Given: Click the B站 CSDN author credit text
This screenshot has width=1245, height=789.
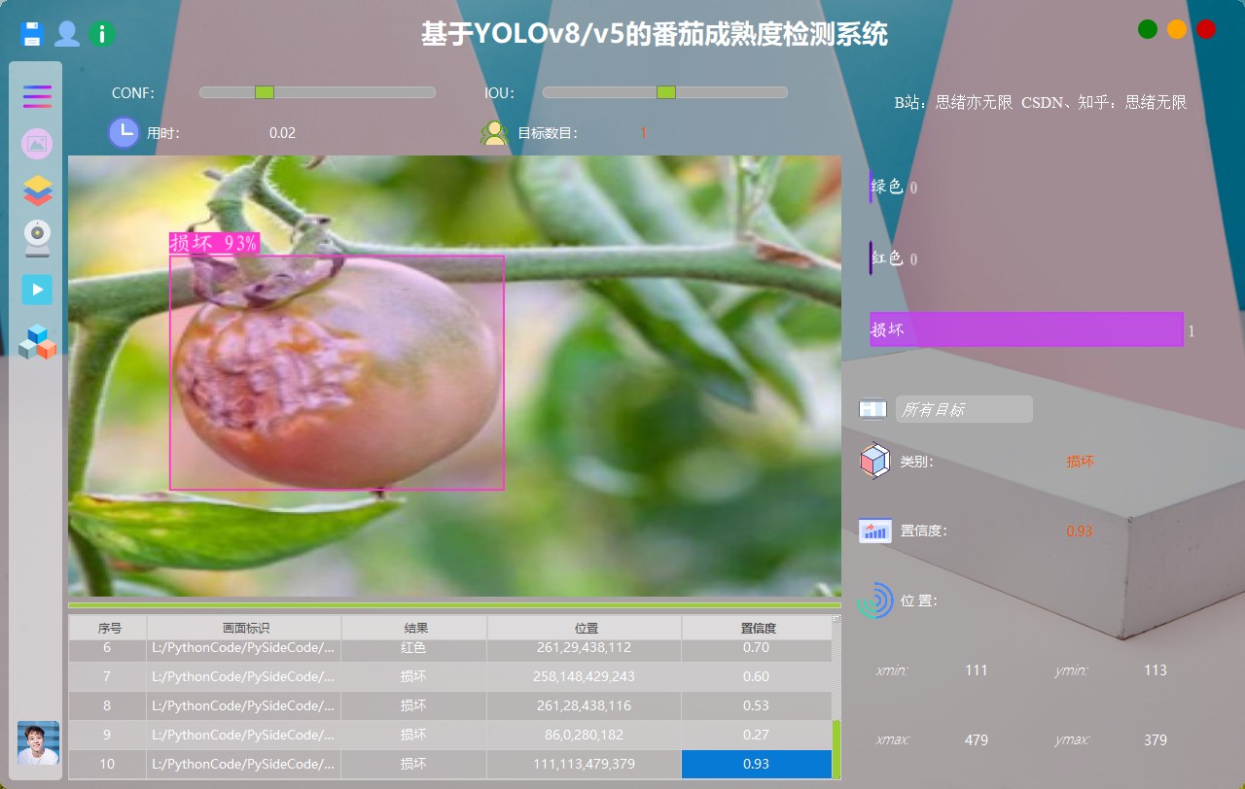Looking at the screenshot, I should (x=1041, y=102).
